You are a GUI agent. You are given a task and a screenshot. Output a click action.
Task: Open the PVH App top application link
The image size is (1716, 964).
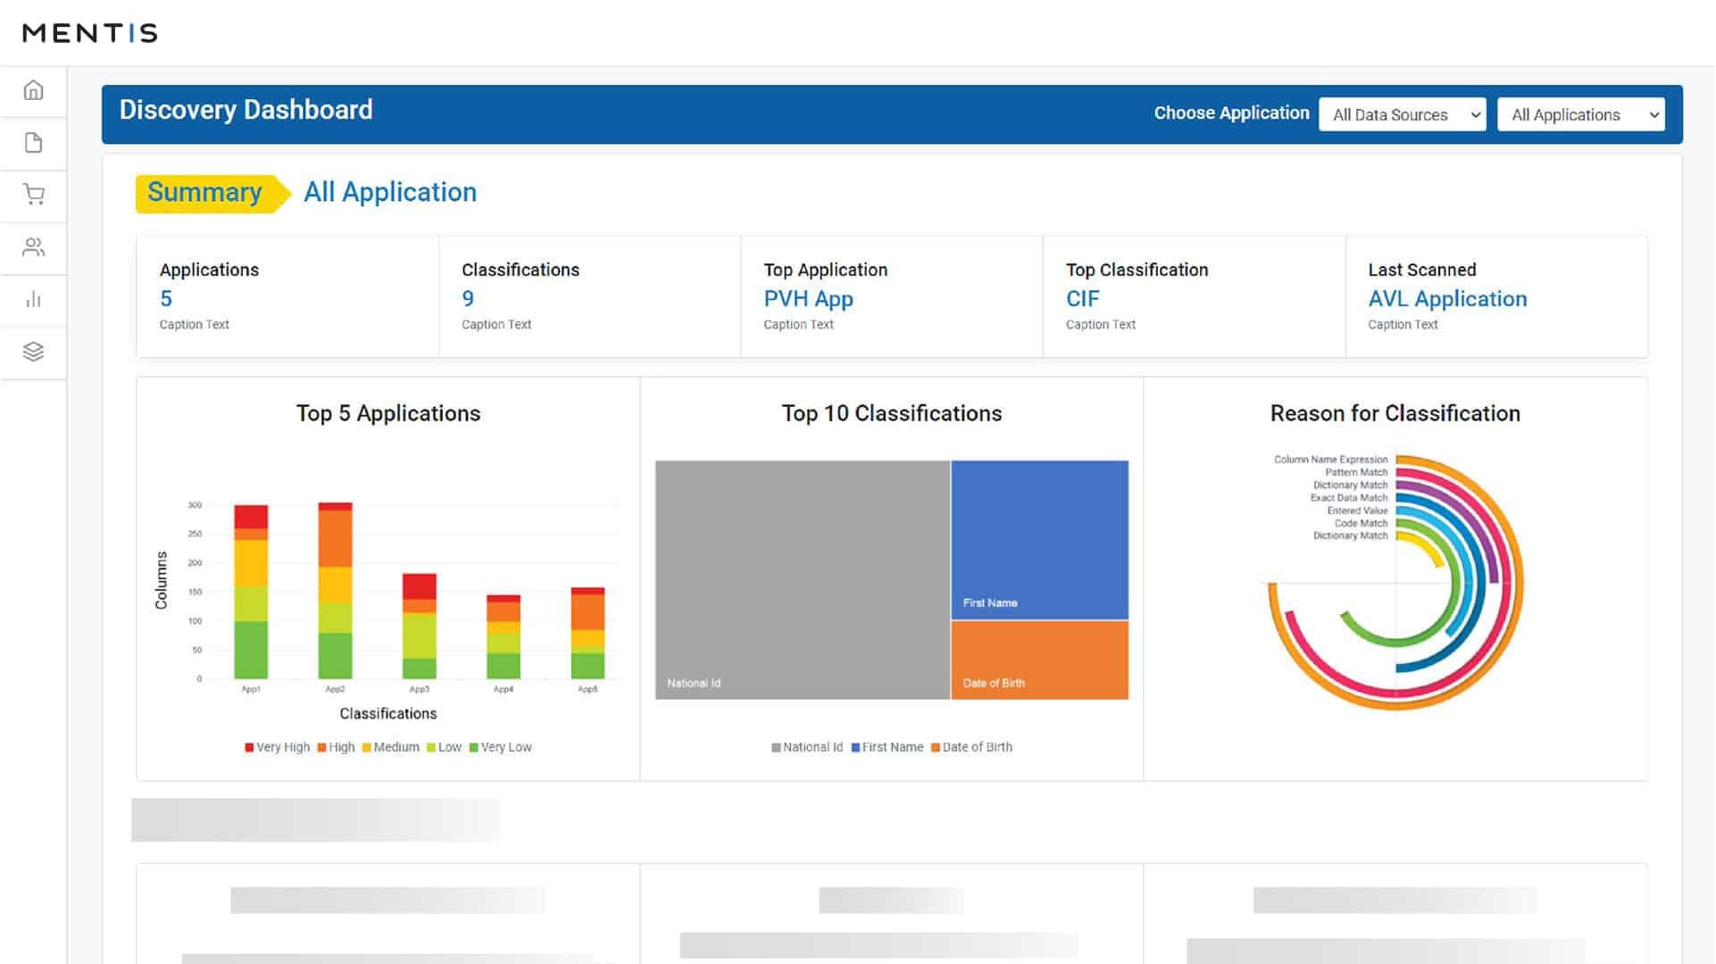[808, 299]
